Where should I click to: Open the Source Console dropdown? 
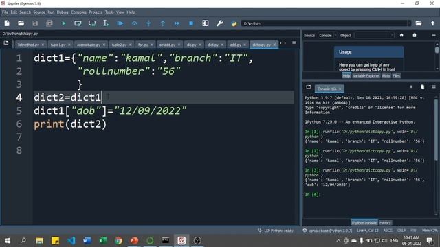coord(328,35)
